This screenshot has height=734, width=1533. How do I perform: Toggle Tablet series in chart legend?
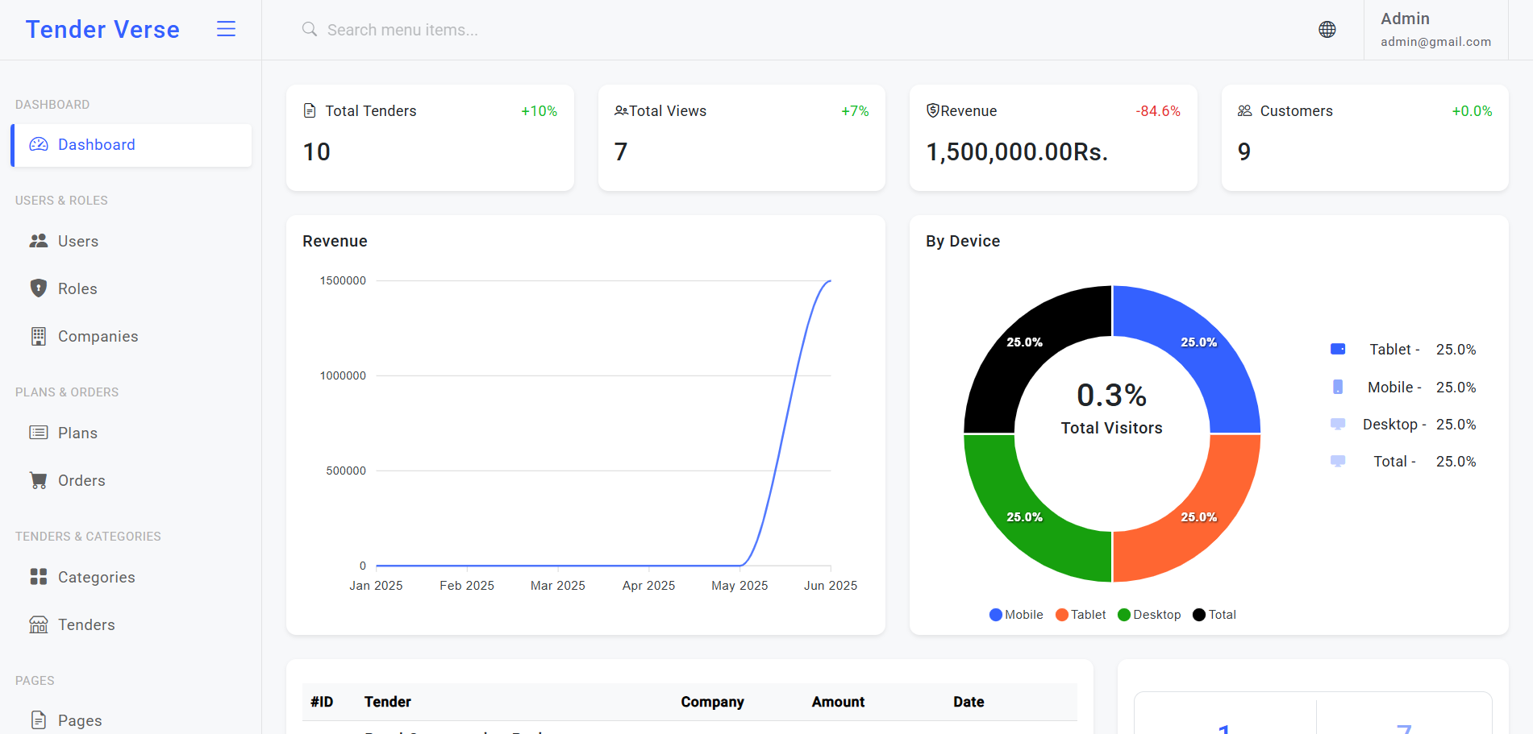click(1081, 615)
